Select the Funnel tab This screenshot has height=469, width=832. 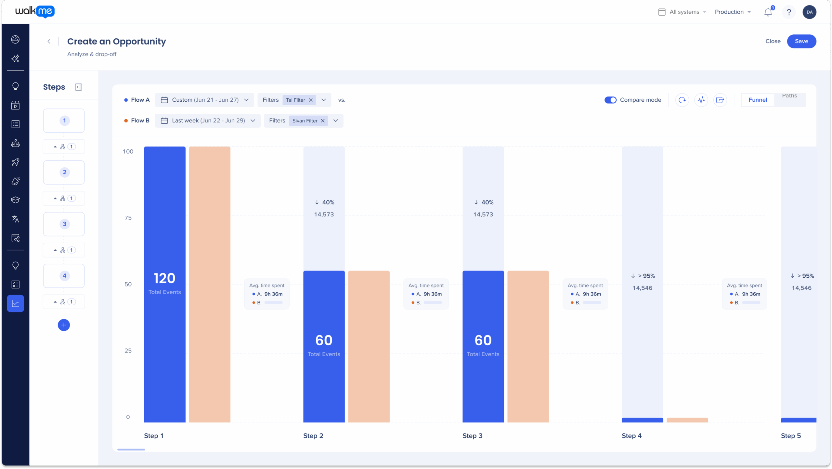click(758, 100)
